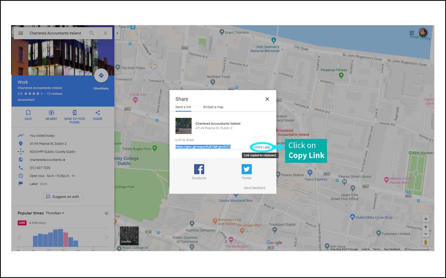The height and width of the screenshot is (278, 446).
Task: Open the hamburger menu in search bar
Action: [21, 33]
